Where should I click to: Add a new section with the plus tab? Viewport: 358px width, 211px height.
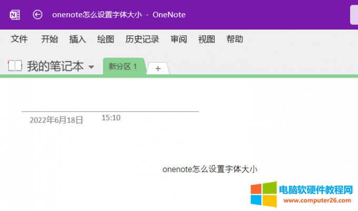pyautogui.click(x=158, y=68)
